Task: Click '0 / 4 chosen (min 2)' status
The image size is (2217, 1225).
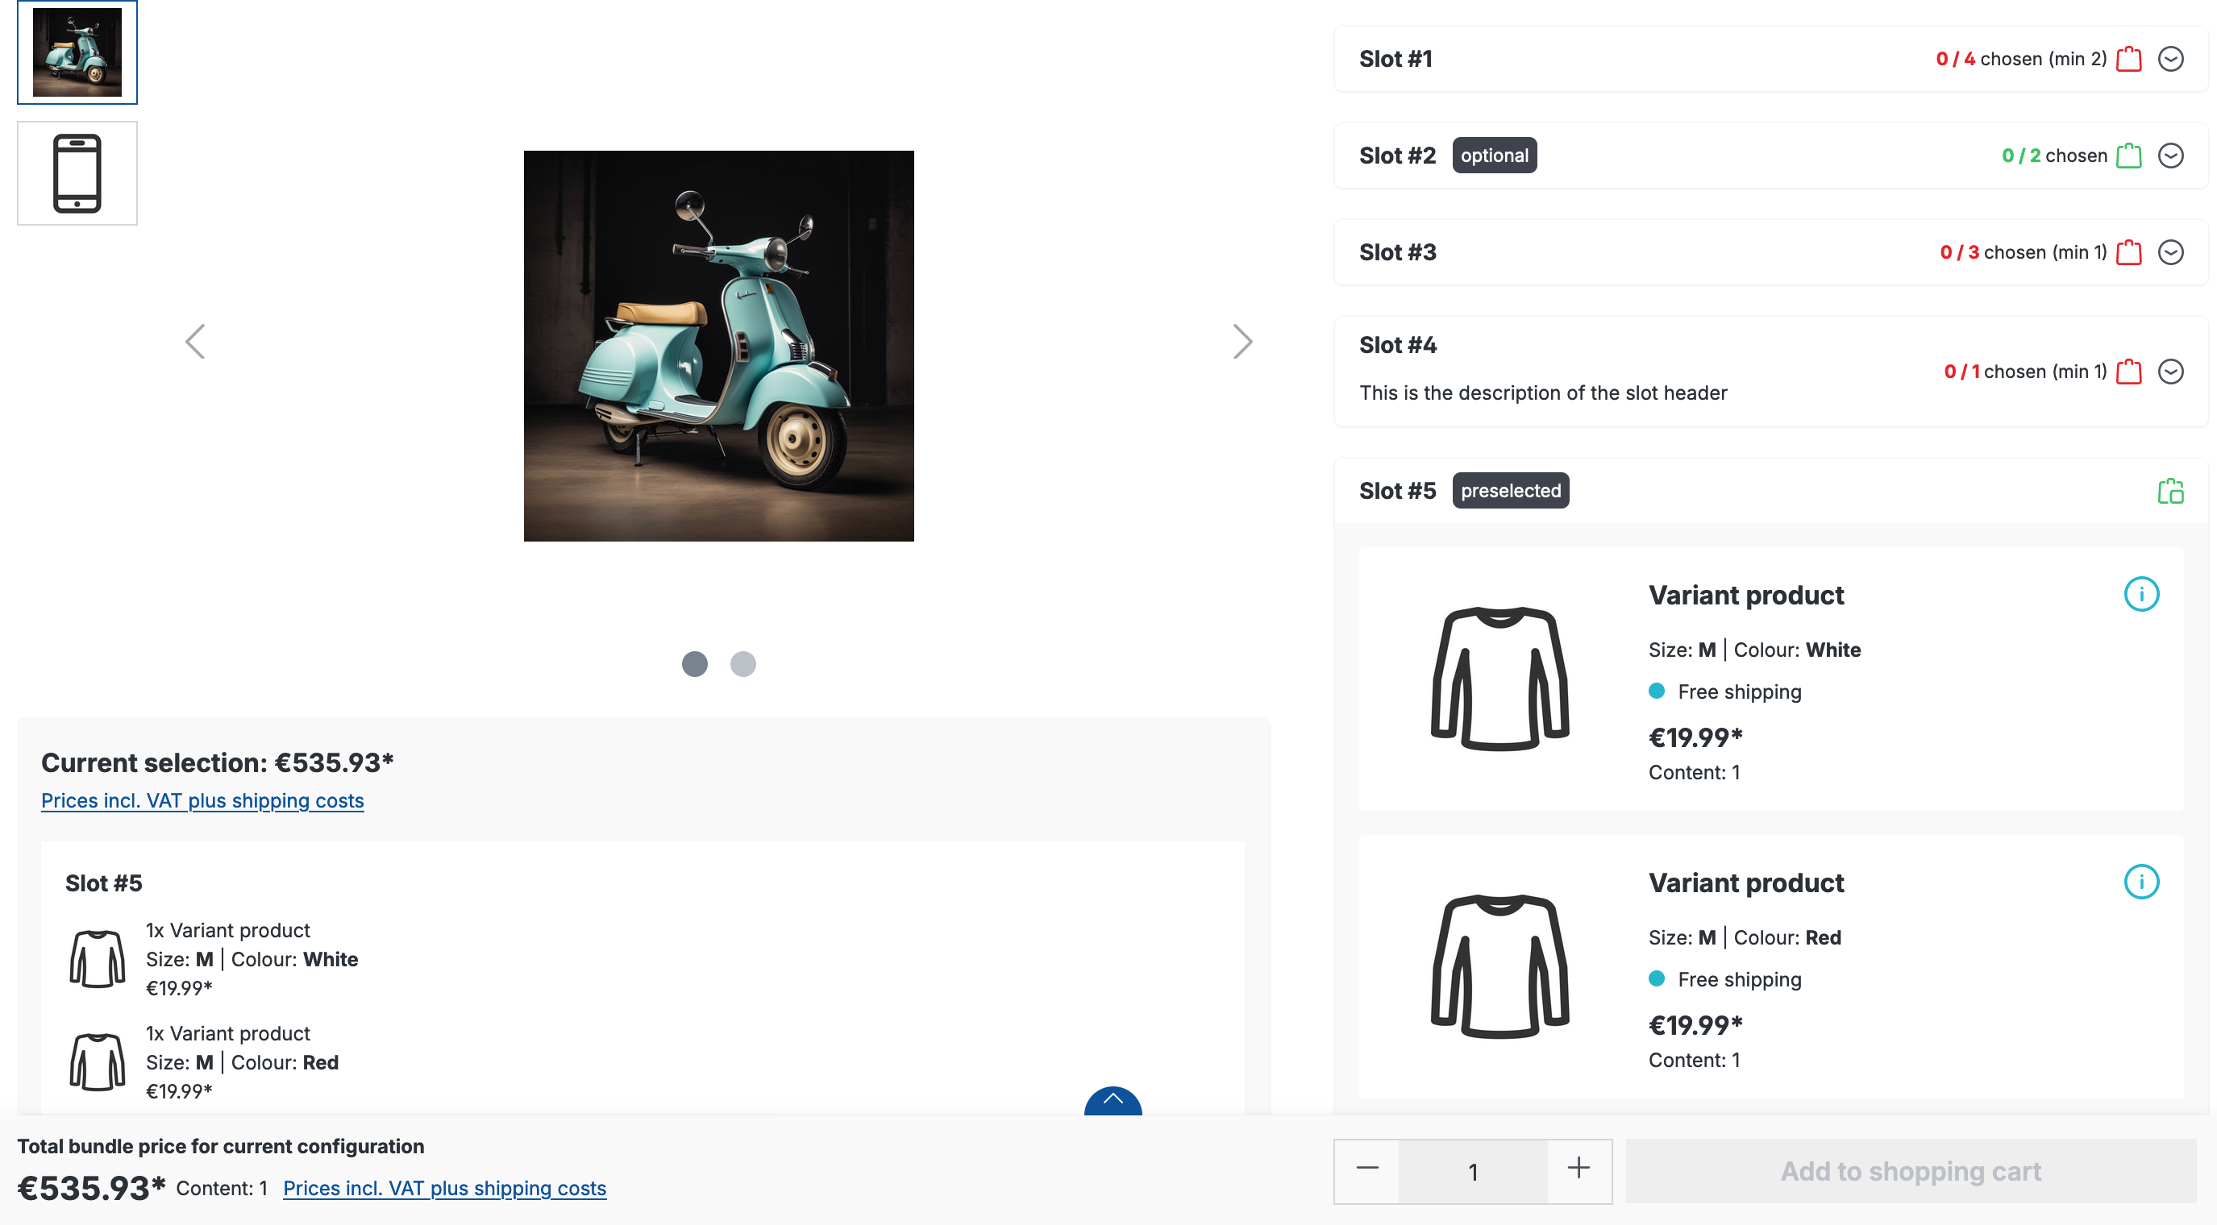Action: (x=2021, y=59)
